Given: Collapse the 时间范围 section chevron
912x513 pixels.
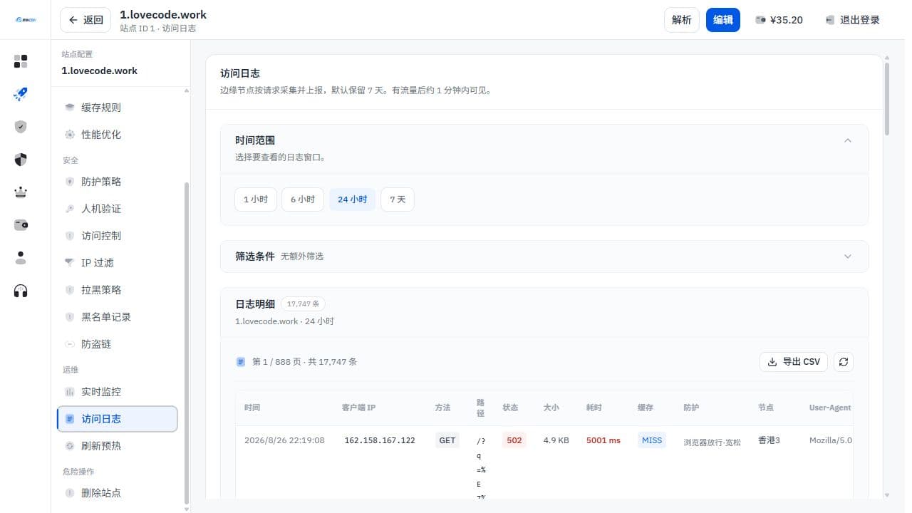Looking at the screenshot, I should click(848, 140).
